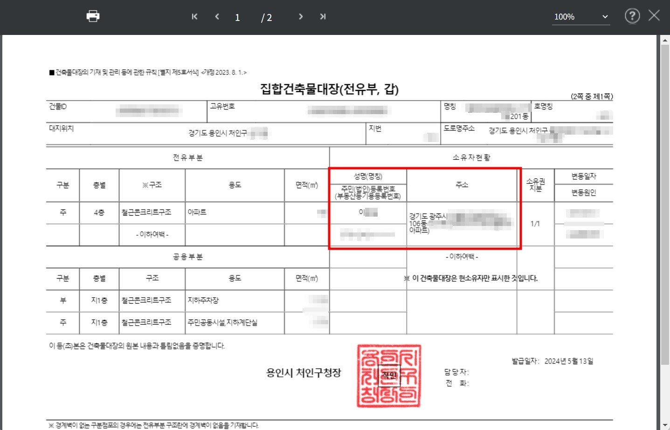Click the vertical scrollbar thumb
Viewport: 670px width, 430px height.
click(x=665, y=204)
